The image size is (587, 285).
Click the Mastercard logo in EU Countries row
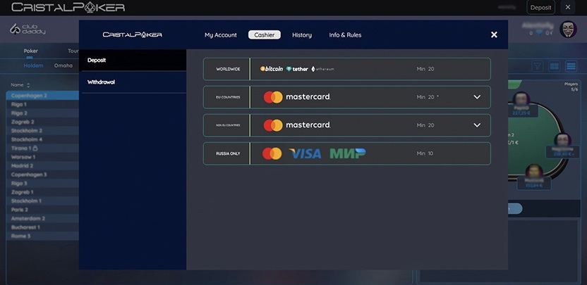(297, 97)
